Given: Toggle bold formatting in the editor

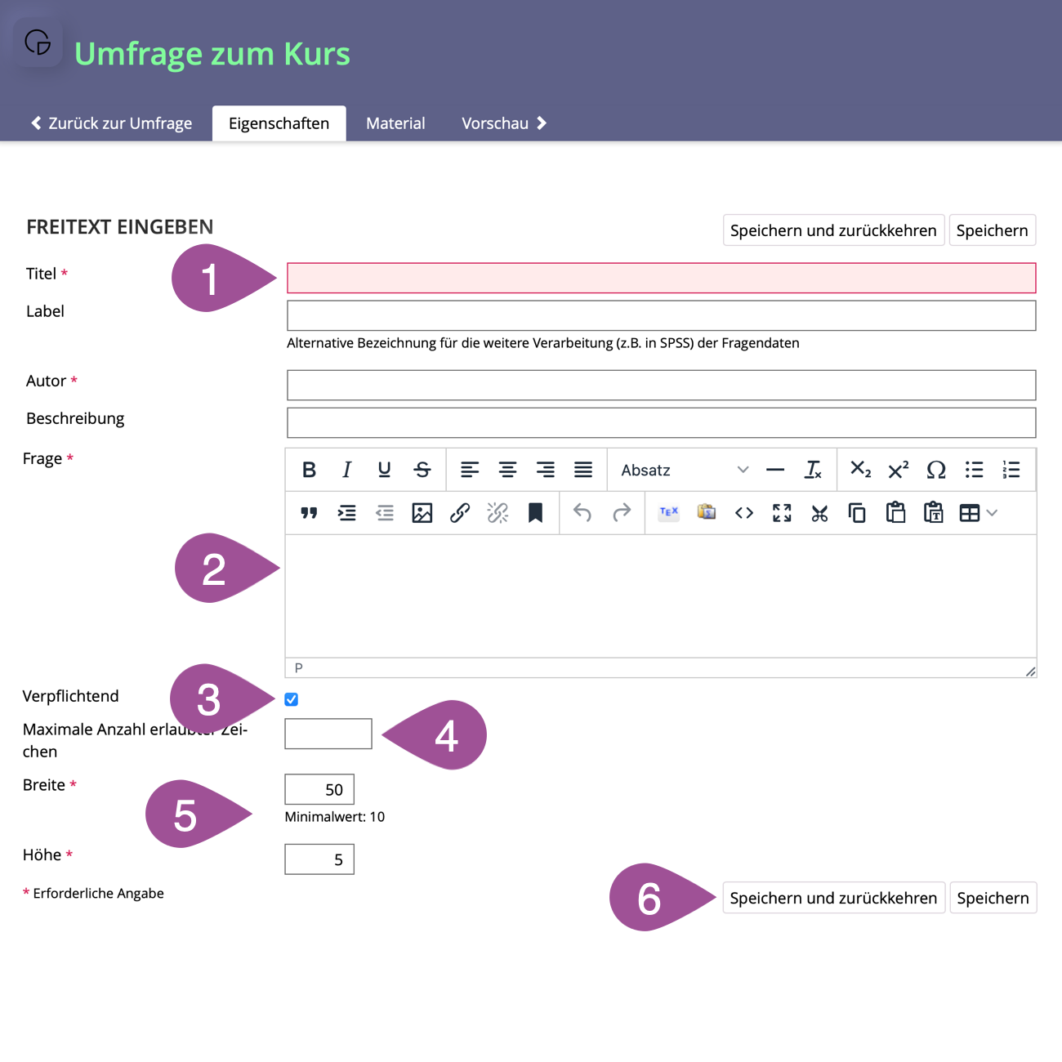Looking at the screenshot, I should (309, 470).
